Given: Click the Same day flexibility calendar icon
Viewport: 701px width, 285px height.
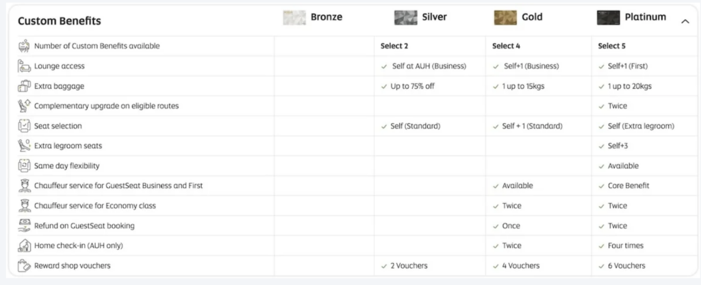Looking at the screenshot, I should pos(24,166).
